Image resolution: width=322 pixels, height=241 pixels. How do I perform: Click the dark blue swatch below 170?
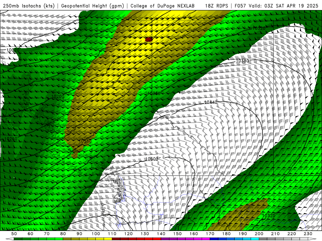(214, 239)
